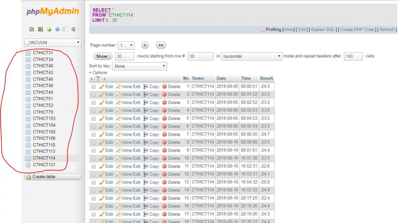Click the Copy icon in row 15
Image resolution: width=398 pixels, height=223 pixels.
(146, 198)
